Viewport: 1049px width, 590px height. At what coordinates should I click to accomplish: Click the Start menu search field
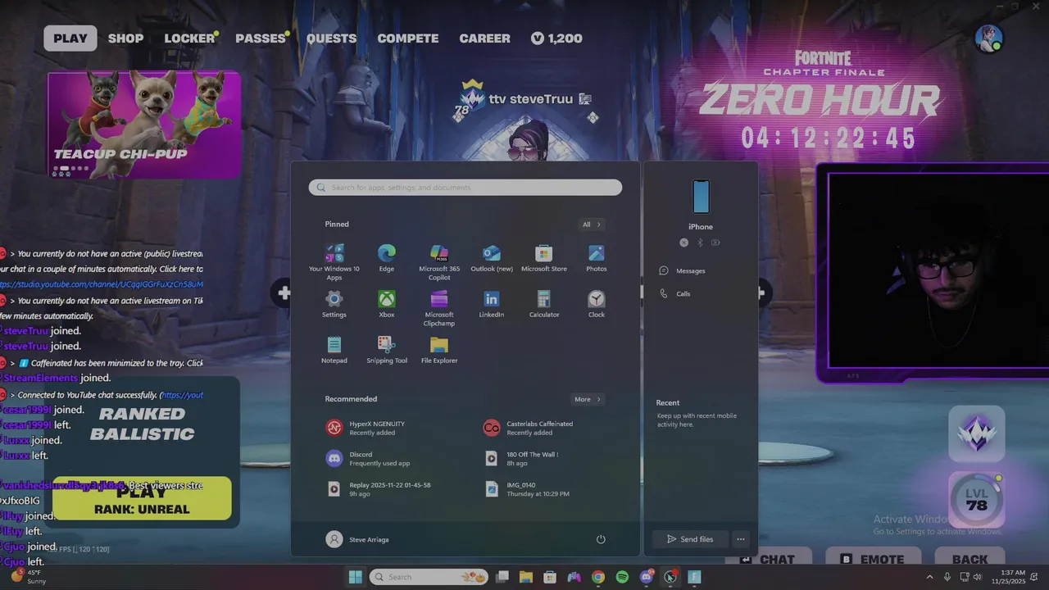[465, 188]
